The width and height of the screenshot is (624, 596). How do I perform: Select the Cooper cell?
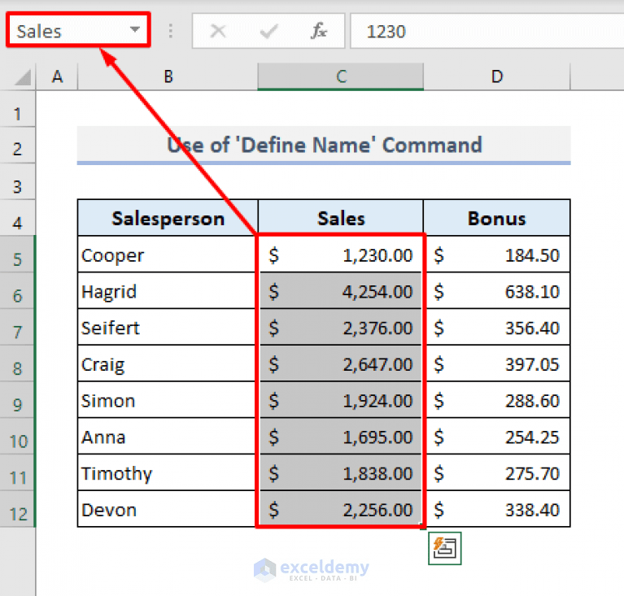click(167, 254)
